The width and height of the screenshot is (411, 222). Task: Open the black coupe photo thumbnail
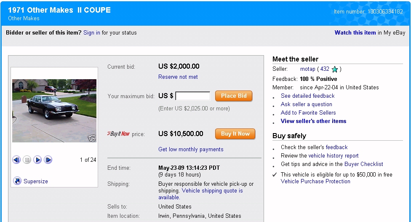(54, 110)
